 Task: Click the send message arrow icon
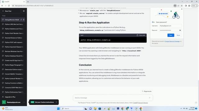coord(150,98)
